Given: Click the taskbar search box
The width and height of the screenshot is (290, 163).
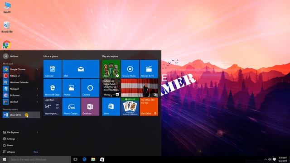Looking at the screenshot, I should click(x=40, y=159).
